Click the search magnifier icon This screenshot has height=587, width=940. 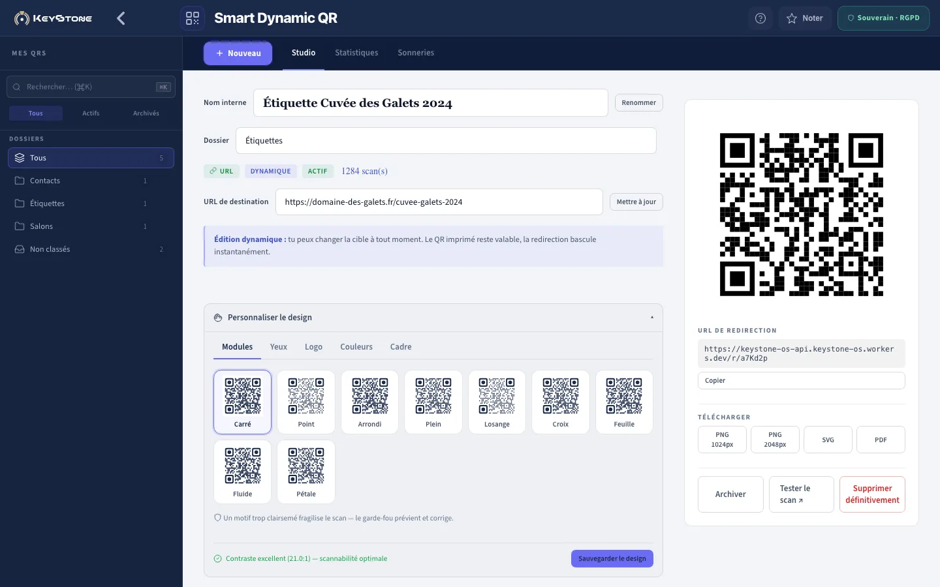pyautogui.click(x=17, y=87)
